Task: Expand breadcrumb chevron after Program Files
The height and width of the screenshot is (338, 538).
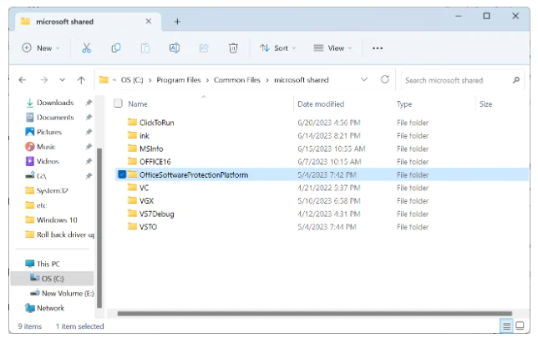Action: click(x=207, y=80)
